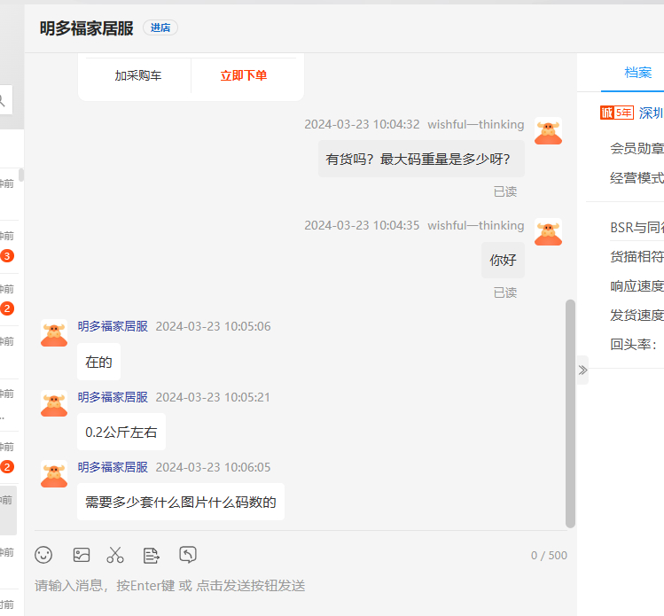Collapse the right panel with double chevron
This screenshot has height=616, width=664.
[582, 370]
